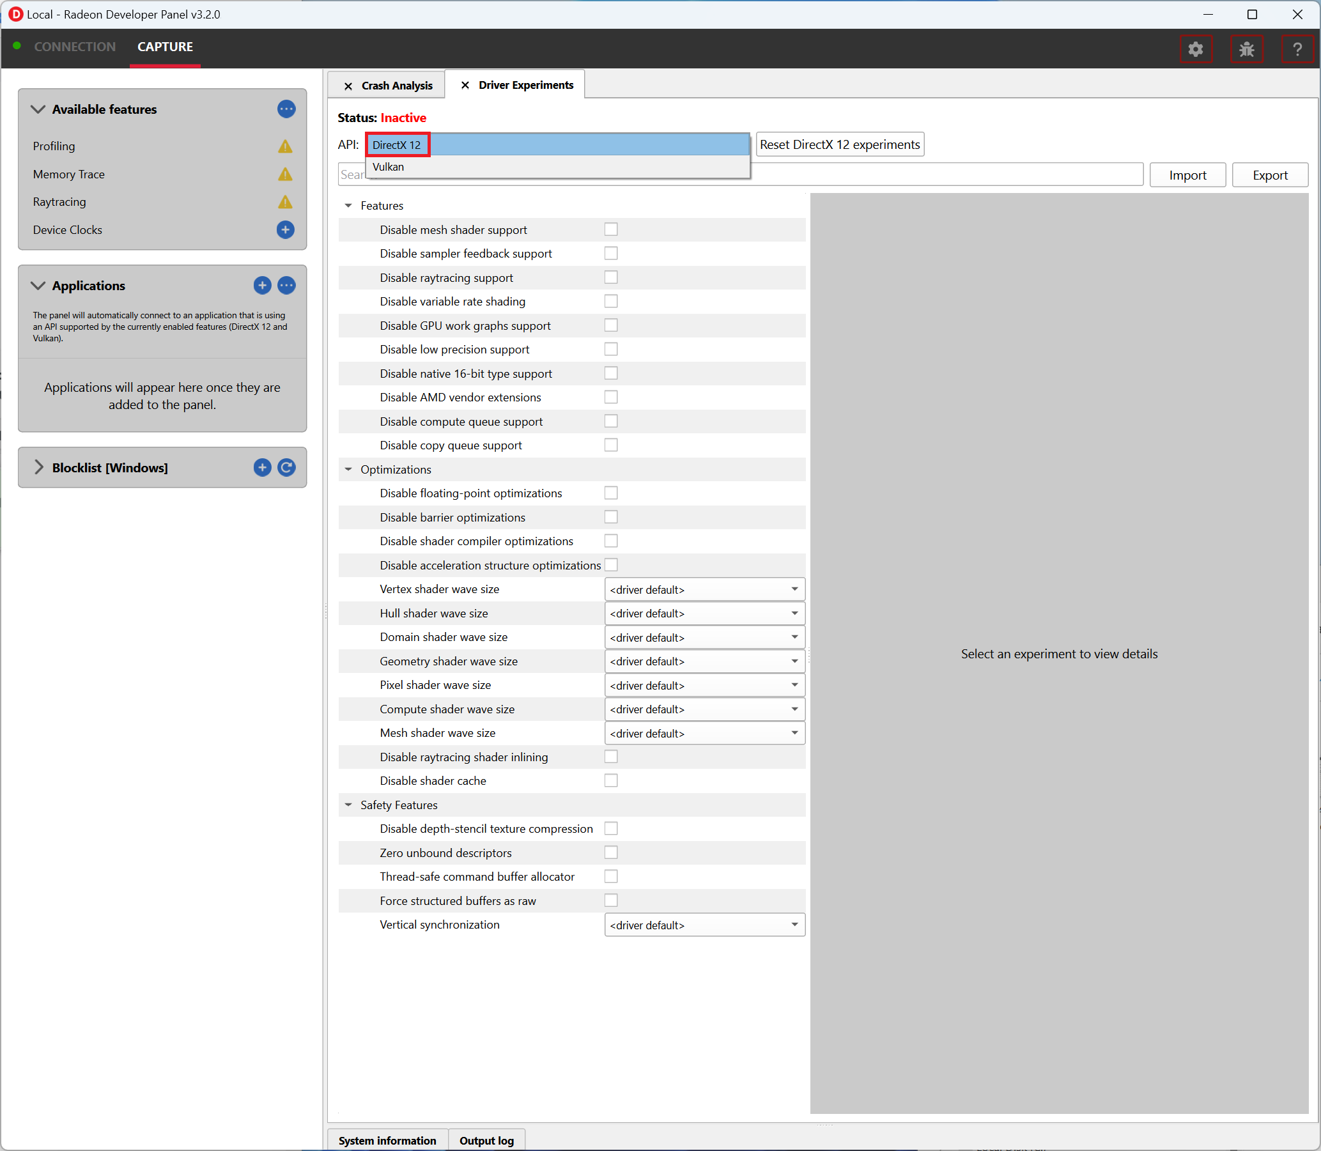The image size is (1321, 1151).
Task: Select Vulkan from the API list
Action: (x=557, y=167)
